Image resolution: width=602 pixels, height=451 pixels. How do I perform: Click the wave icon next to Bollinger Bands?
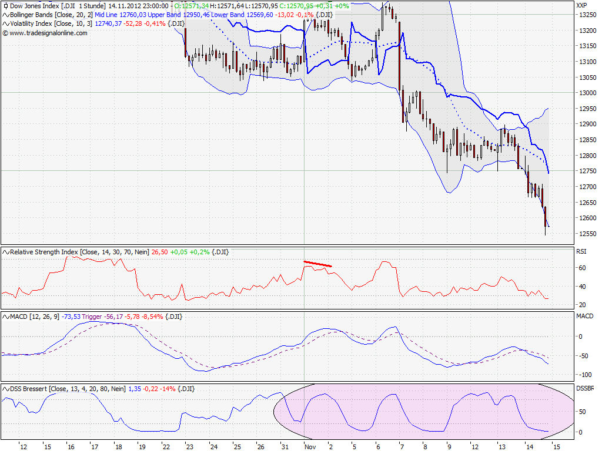[5, 15]
